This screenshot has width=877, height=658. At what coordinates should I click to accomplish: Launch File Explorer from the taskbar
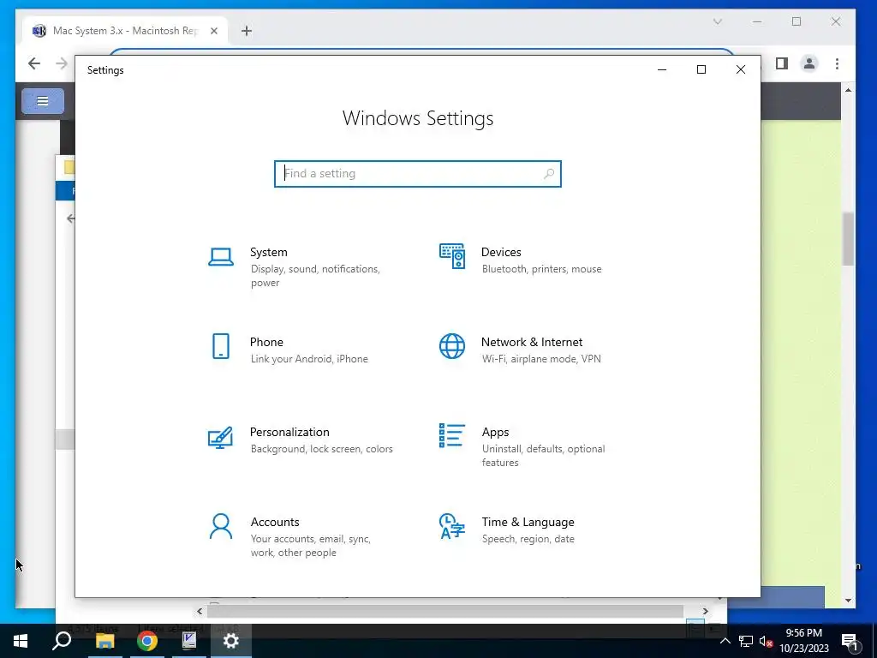tap(104, 641)
